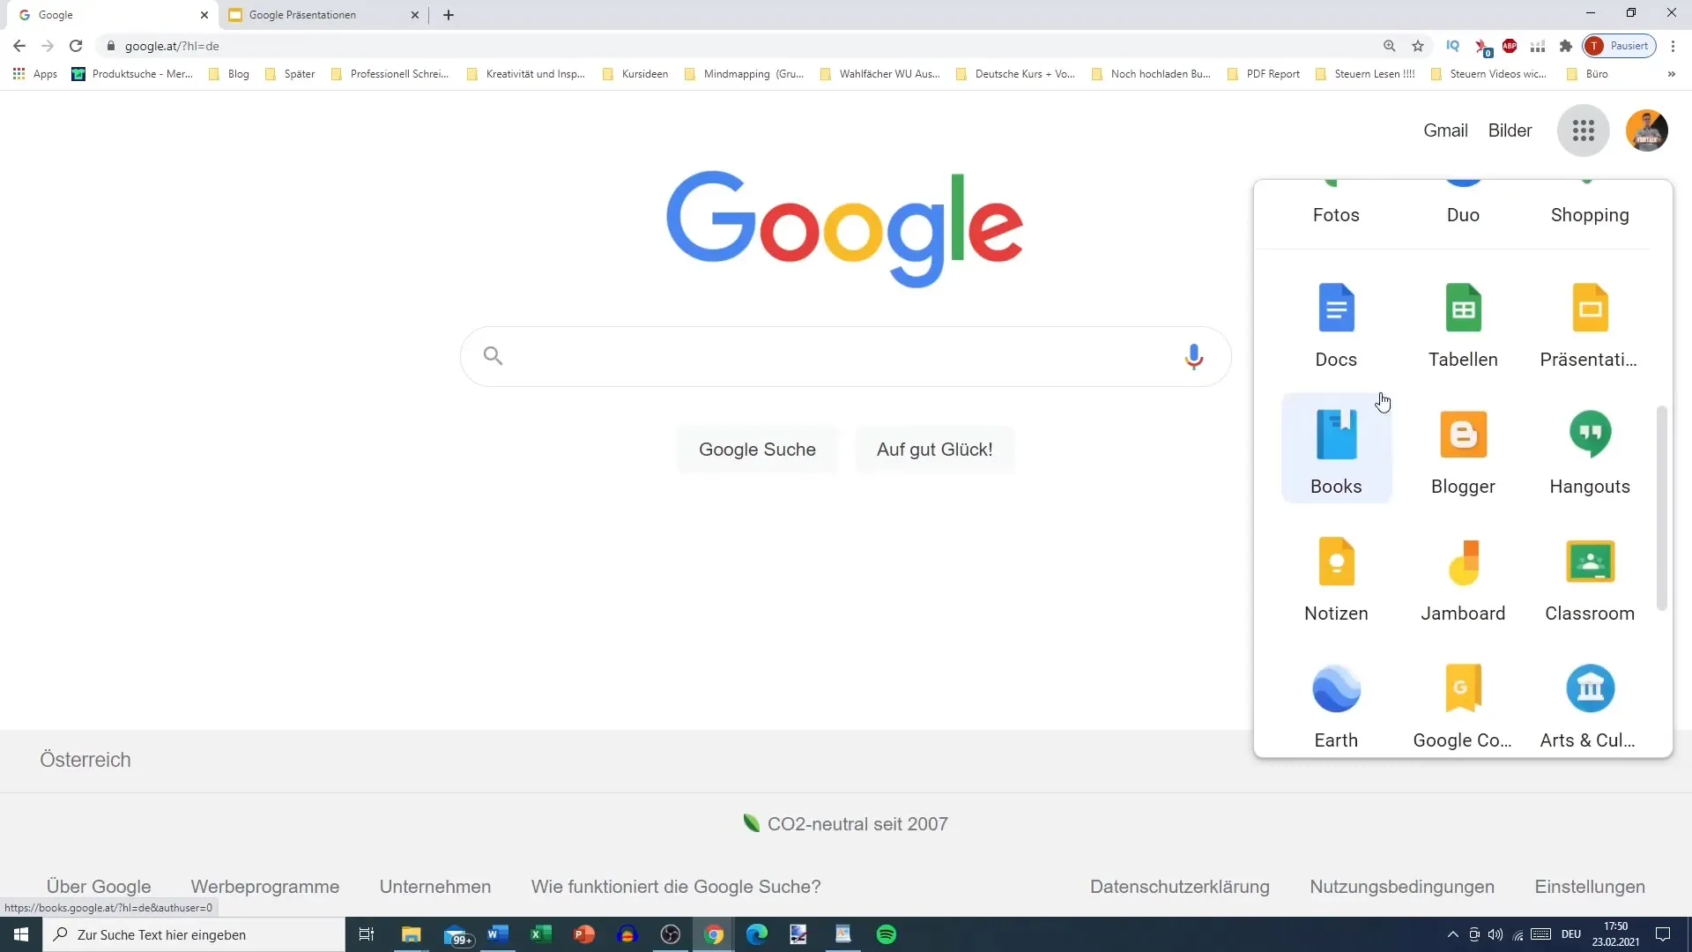Open Google Books
Image resolution: width=1692 pixels, height=952 pixels.
pyautogui.click(x=1335, y=452)
